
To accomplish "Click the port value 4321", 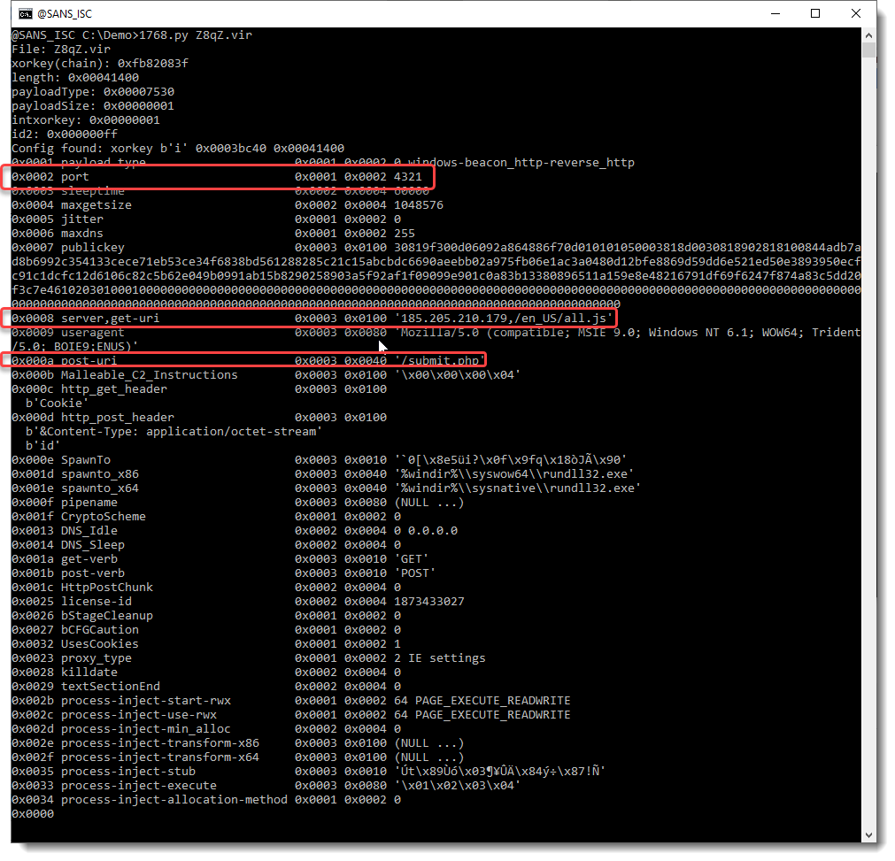I will click(x=407, y=177).
